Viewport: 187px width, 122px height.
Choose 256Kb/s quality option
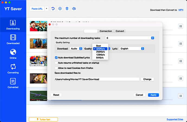(x=100, y=52)
